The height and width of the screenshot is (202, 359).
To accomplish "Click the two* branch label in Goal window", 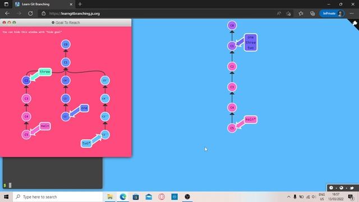I will (x=86, y=144).
